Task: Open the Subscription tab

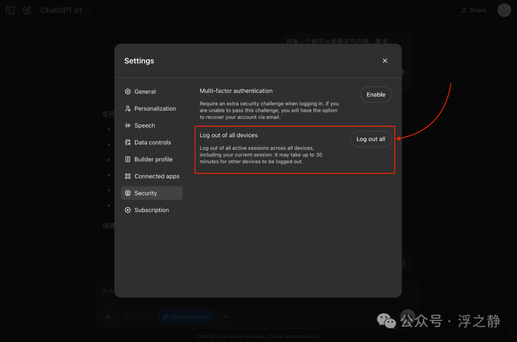Action: (152, 210)
